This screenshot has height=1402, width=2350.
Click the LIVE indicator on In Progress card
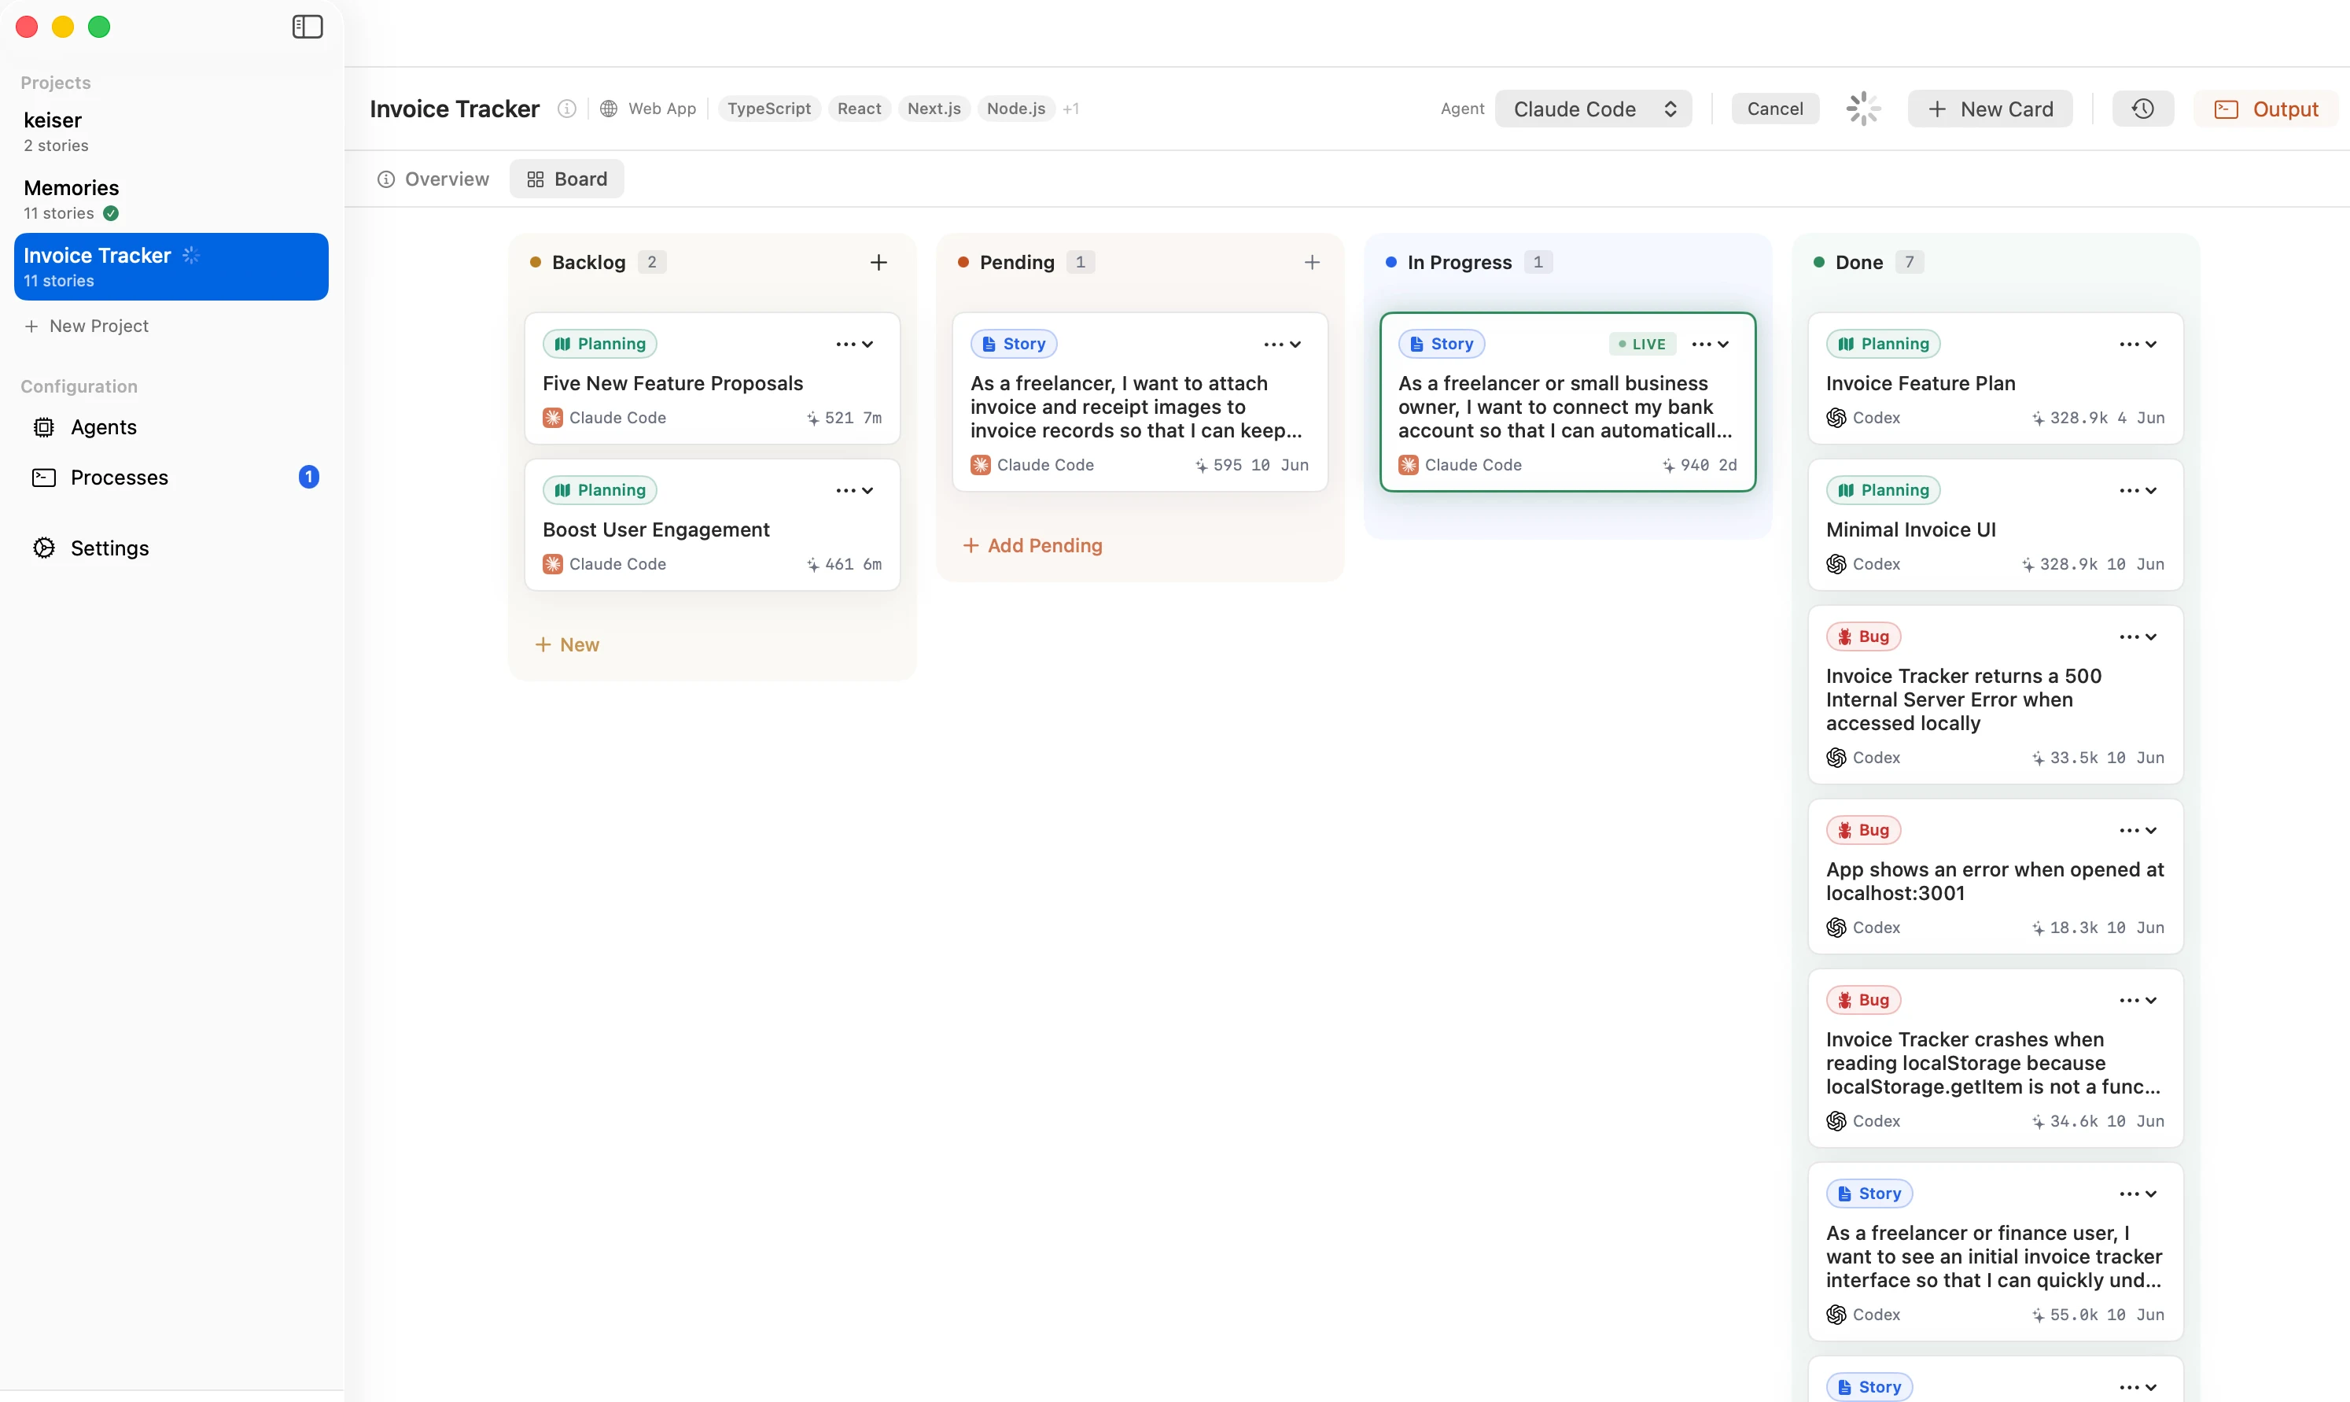pos(1642,344)
